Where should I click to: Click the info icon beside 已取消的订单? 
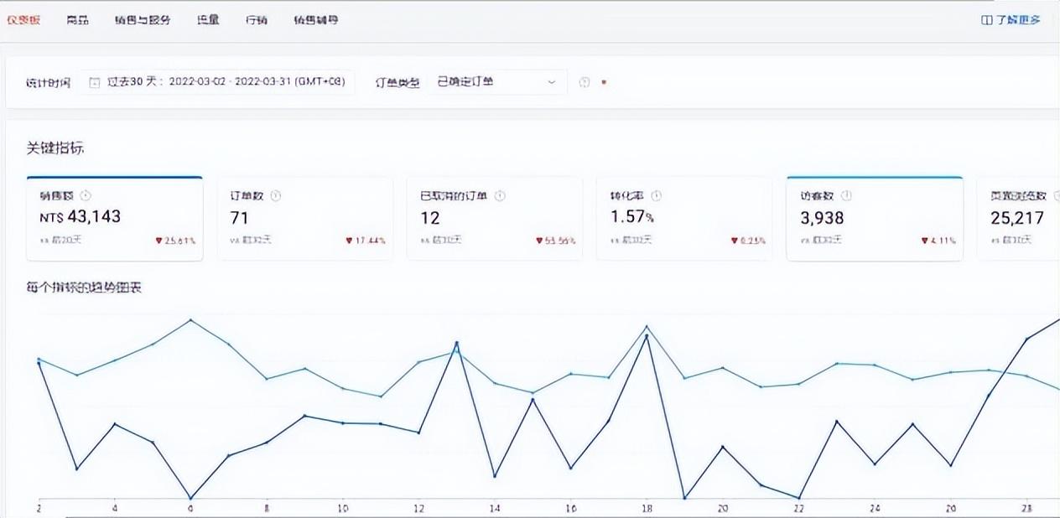click(x=500, y=195)
